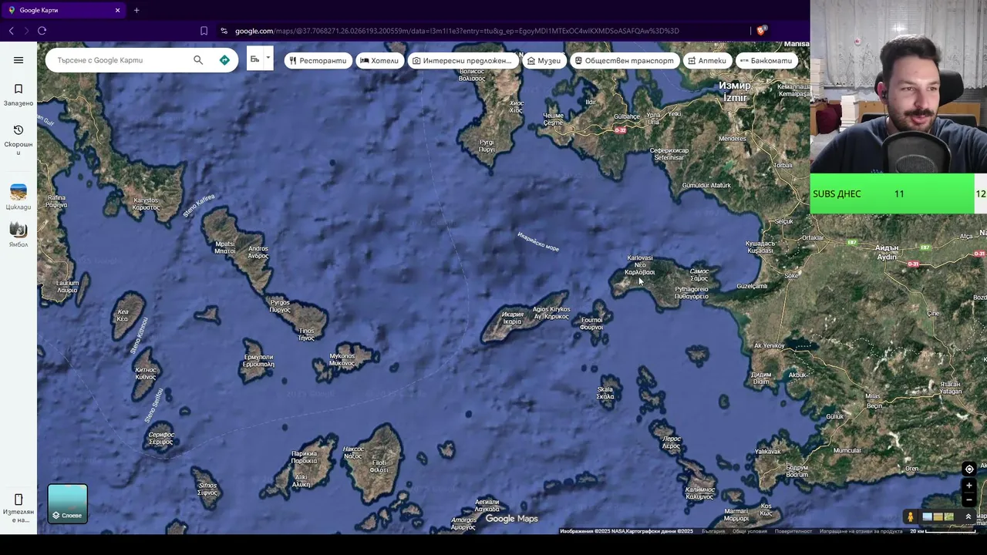Switch to the Google Карти browser tab

[62, 10]
